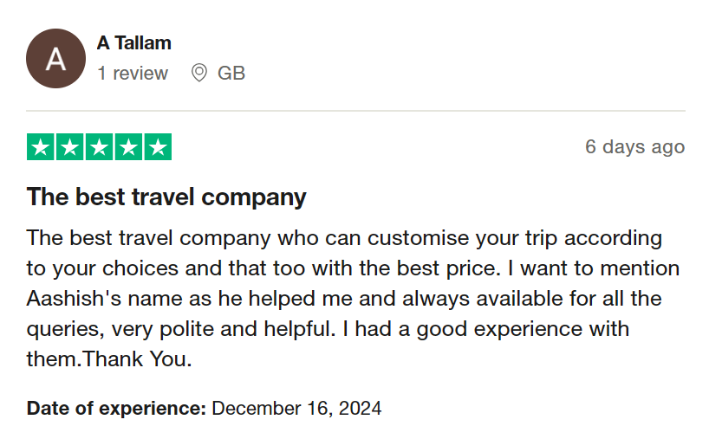Open 'The best travel company' review title
Image resolution: width=709 pixels, height=439 pixels.
pyautogui.click(x=166, y=197)
